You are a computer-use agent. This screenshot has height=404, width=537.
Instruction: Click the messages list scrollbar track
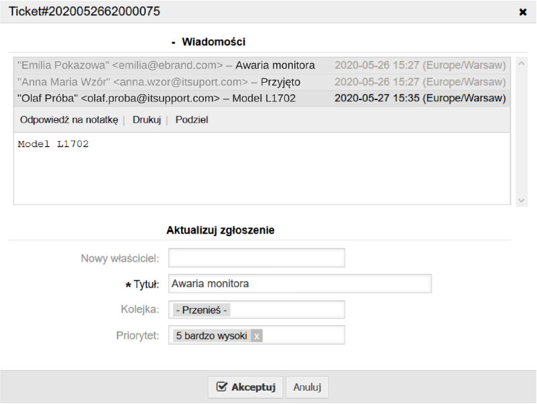click(x=522, y=132)
